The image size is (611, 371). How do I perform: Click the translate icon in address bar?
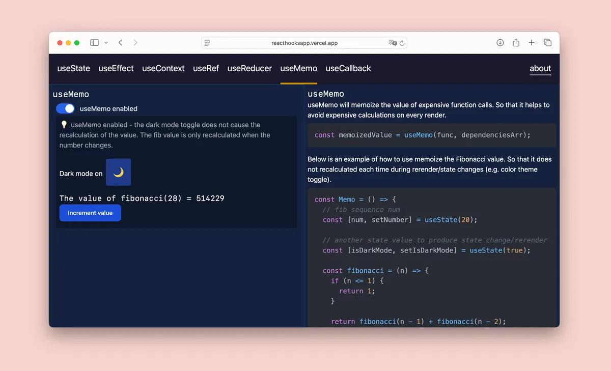(x=393, y=43)
